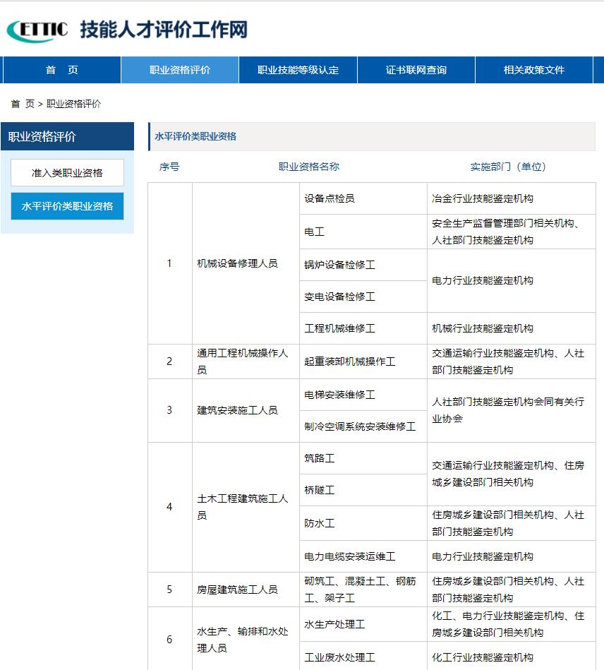Image resolution: width=604 pixels, height=670 pixels.
Task: Open the 首页 navigation menu item
Action: (61, 70)
